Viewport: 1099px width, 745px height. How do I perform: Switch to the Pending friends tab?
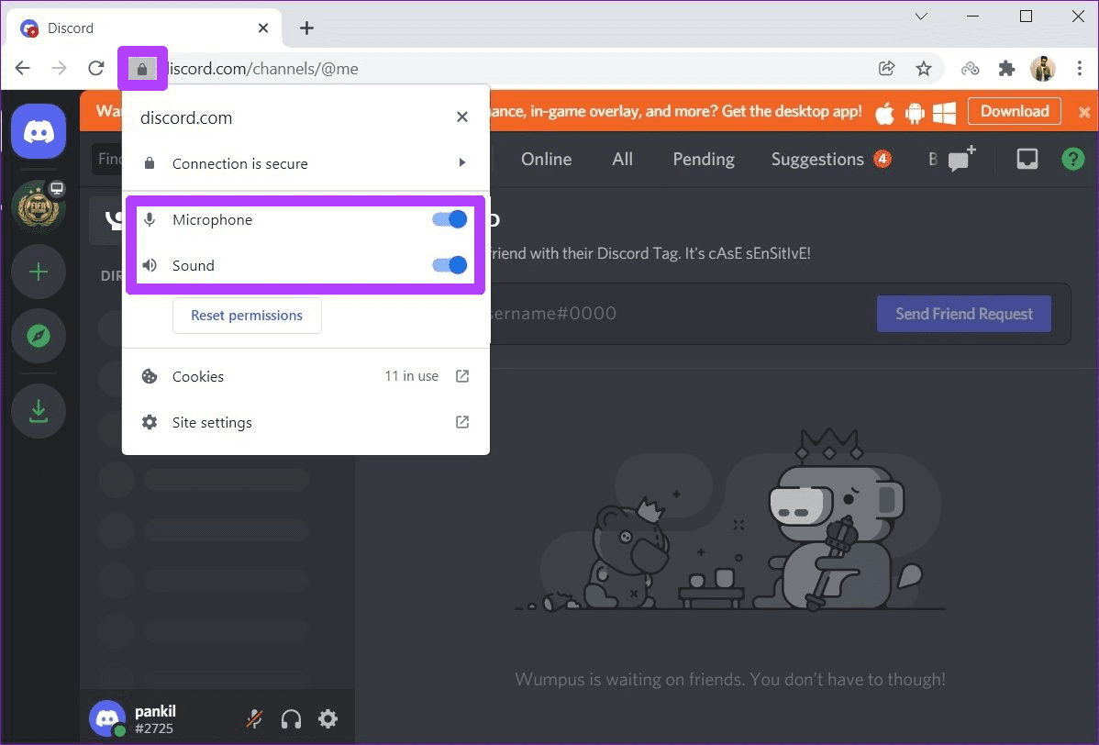[703, 159]
